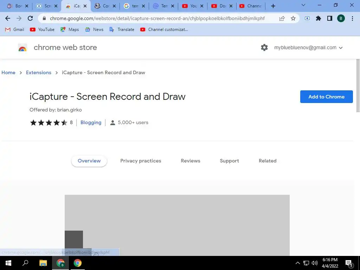Click the browser forward arrow
Image resolution: width=360 pixels, height=270 pixels.
tap(19, 18)
